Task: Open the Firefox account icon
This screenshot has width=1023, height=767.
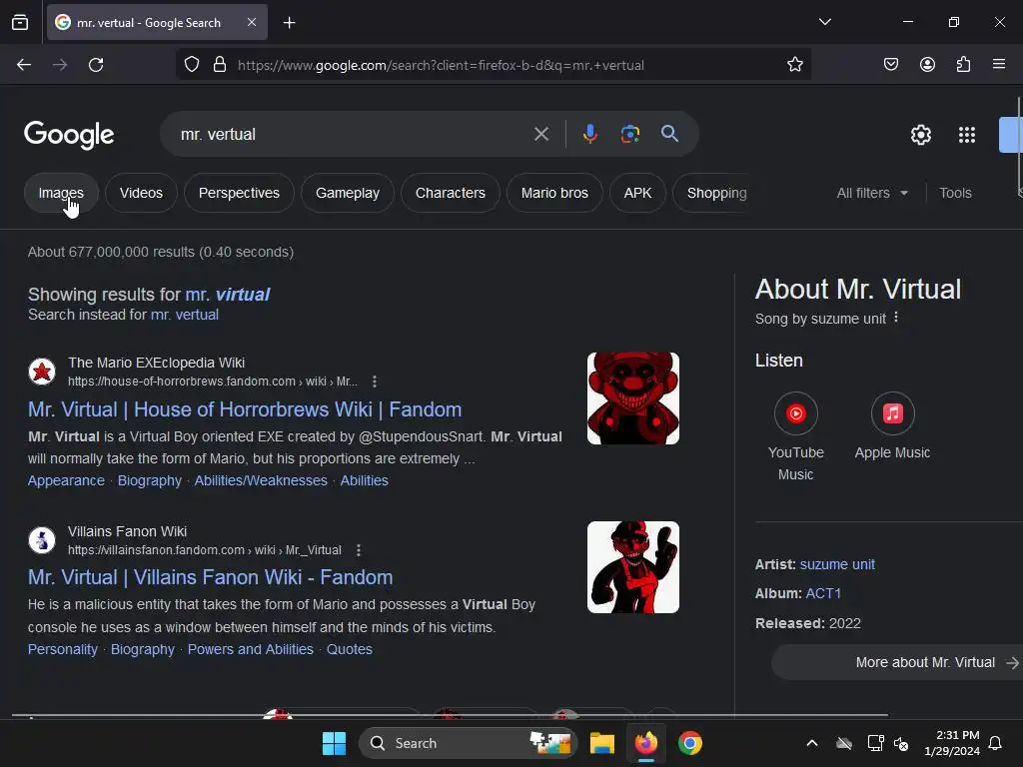Action: tap(927, 64)
